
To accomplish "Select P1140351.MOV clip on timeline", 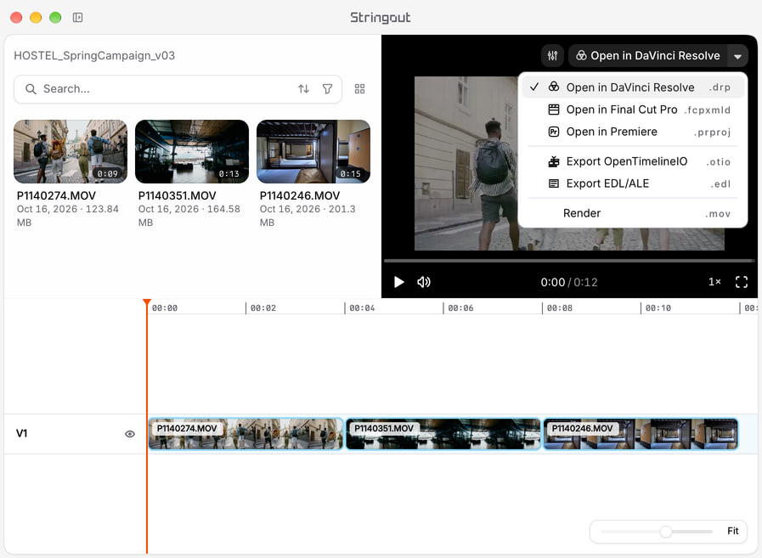I will click(443, 433).
